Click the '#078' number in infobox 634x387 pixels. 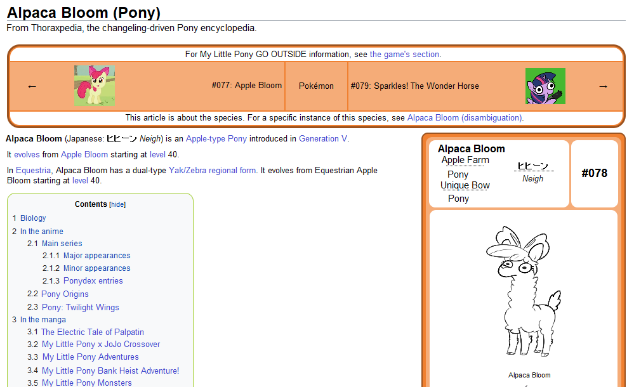click(x=595, y=173)
